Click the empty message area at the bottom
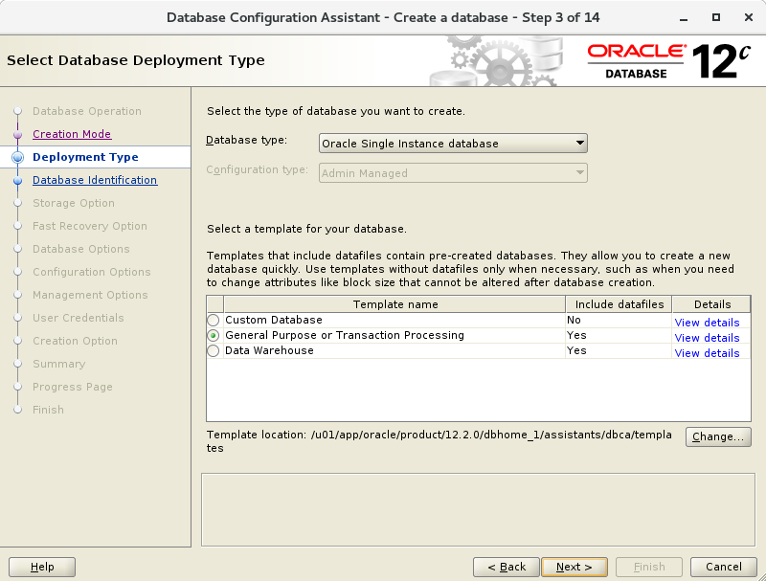This screenshot has height=581, width=766. (478, 510)
